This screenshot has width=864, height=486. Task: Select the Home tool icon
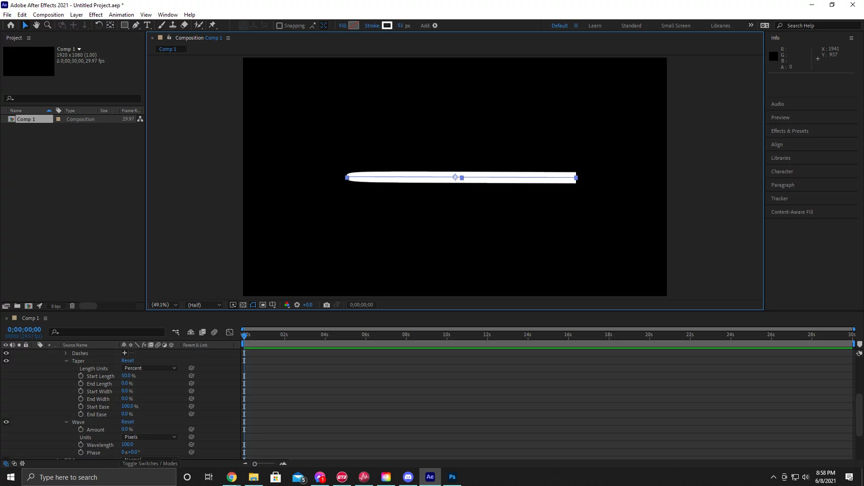[11, 26]
